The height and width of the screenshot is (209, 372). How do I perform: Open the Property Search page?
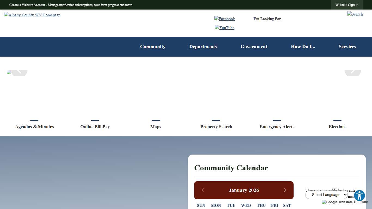tap(216, 127)
